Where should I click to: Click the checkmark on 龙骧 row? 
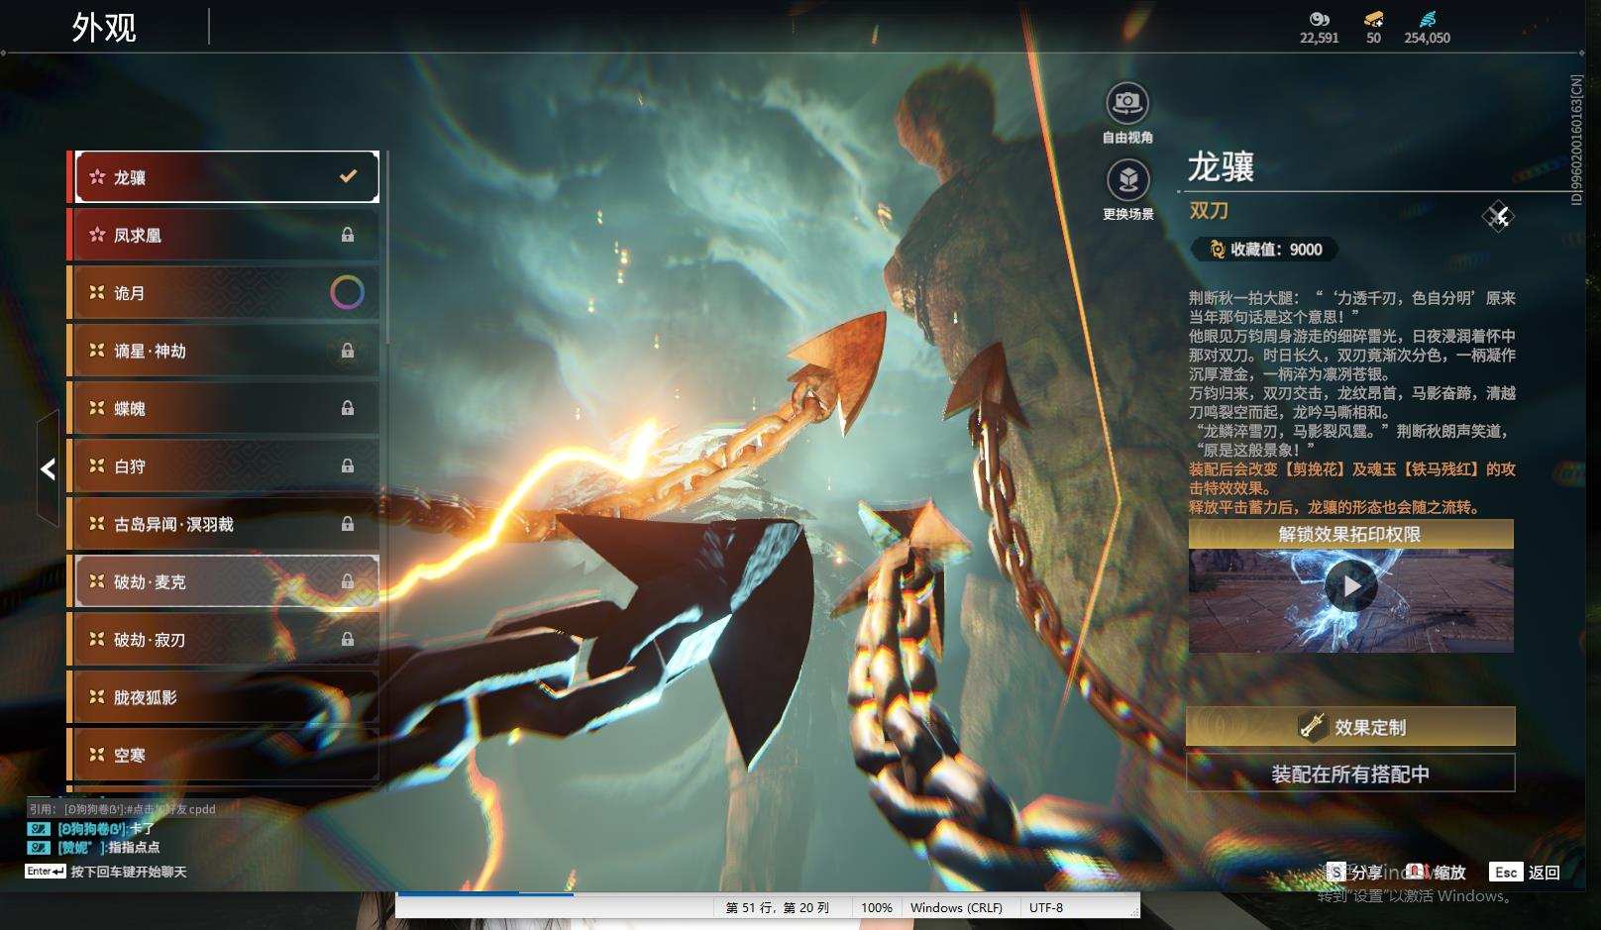(x=348, y=176)
